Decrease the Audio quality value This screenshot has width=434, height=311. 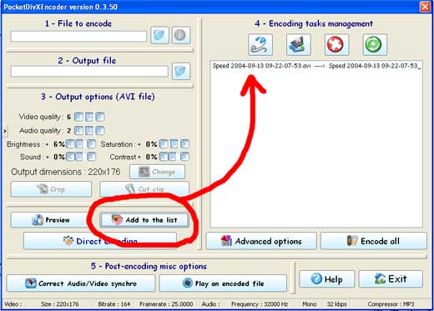pos(78,130)
